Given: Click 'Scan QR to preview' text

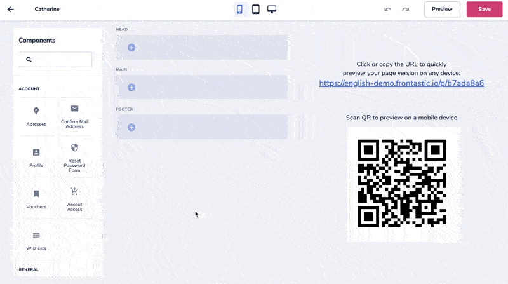Looking at the screenshot, I should (x=401, y=118).
